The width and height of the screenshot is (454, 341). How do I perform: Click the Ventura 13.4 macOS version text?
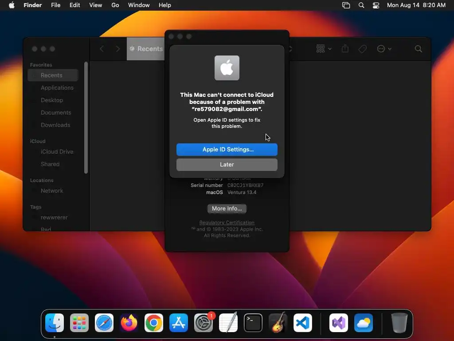[x=242, y=193]
